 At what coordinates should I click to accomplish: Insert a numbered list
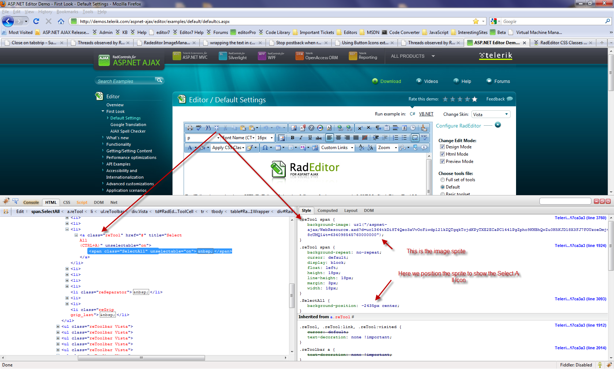click(x=395, y=138)
